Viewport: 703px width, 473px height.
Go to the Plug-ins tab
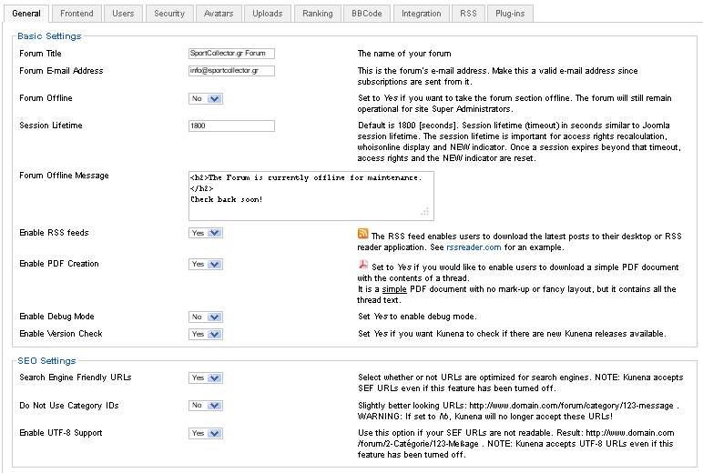pos(510,14)
